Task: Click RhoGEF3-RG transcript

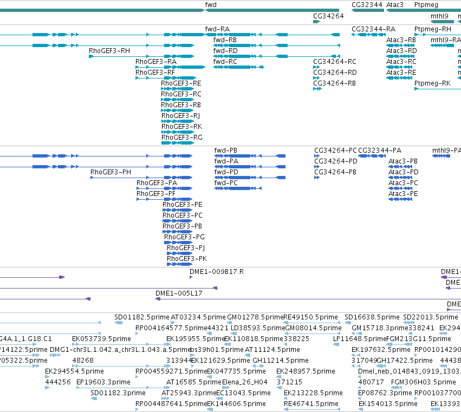Action: coord(181,138)
